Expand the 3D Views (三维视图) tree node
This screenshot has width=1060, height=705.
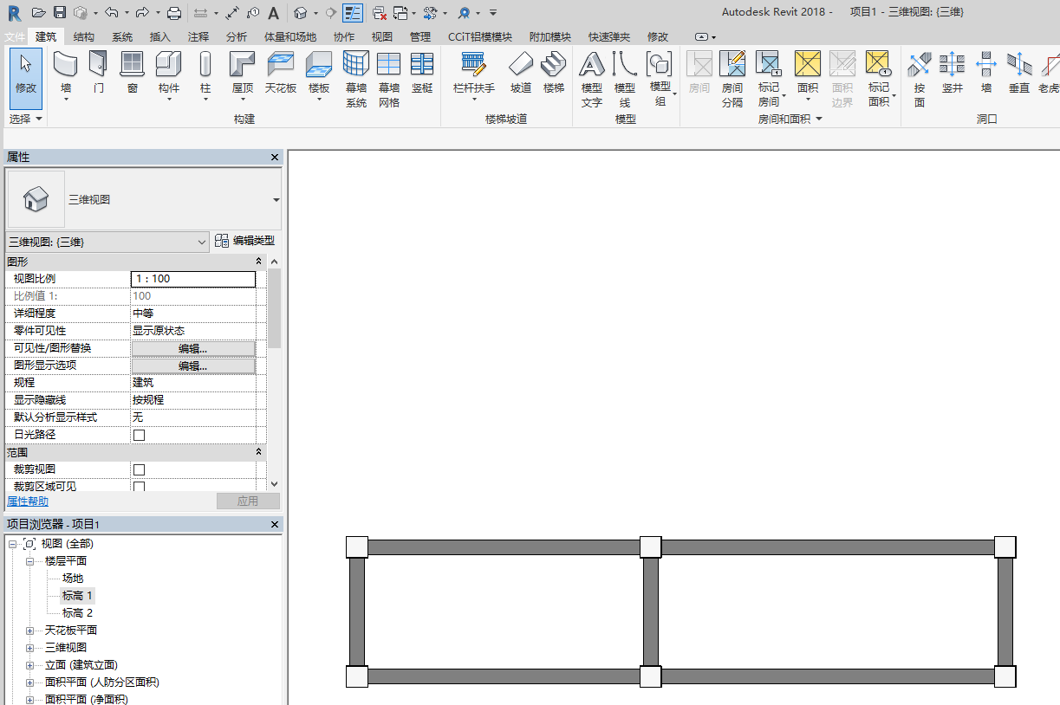(30, 648)
